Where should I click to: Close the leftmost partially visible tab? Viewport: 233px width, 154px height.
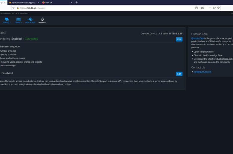point(5,2)
